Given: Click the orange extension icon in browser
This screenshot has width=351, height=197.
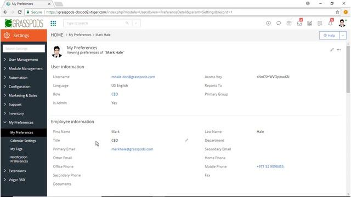Looking at the screenshot, I should 346,12.
